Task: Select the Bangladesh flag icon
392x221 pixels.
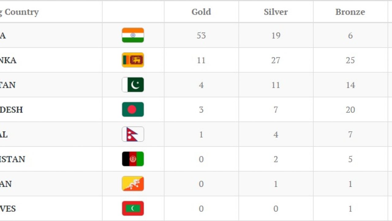Action: click(x=133, y=110)
